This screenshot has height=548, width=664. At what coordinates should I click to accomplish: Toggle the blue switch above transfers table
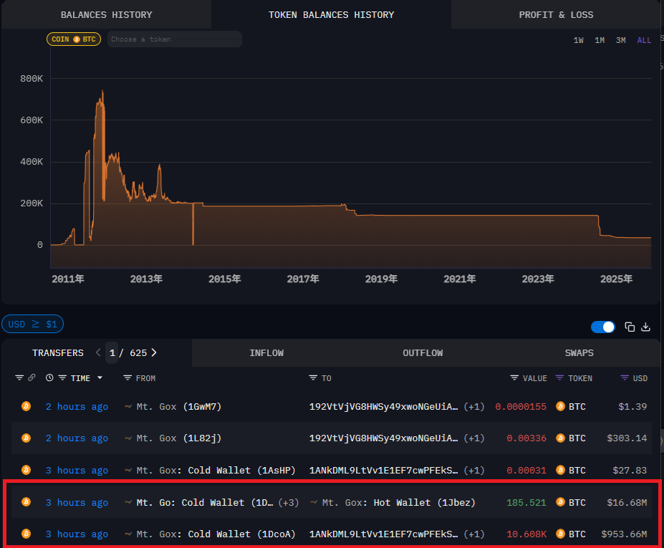coord(603,327)
